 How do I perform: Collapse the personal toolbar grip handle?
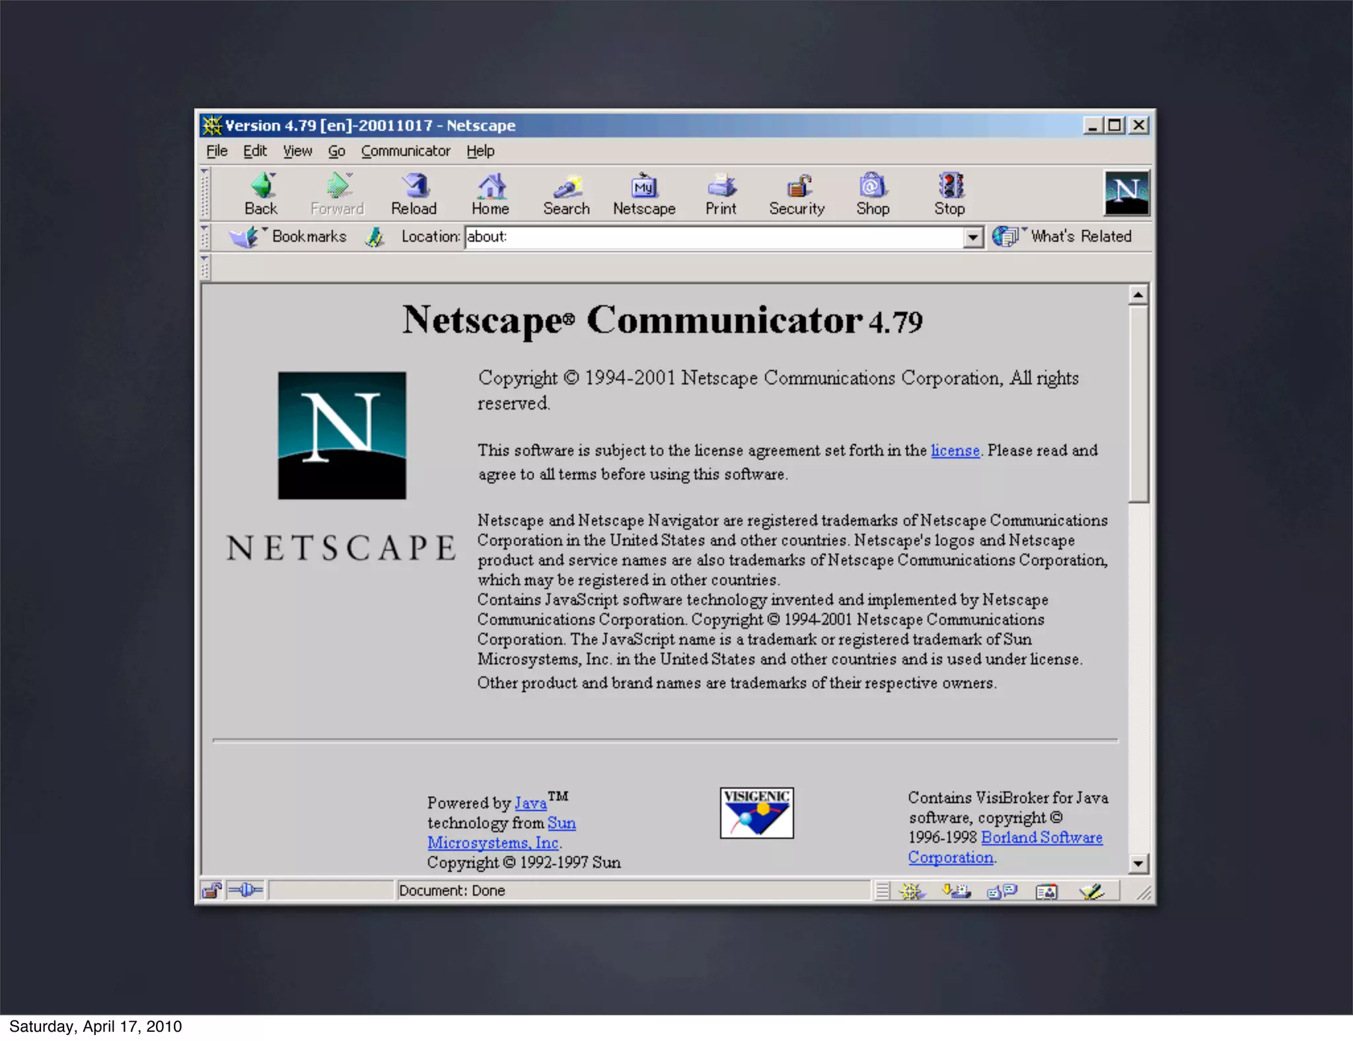(205, 267)
